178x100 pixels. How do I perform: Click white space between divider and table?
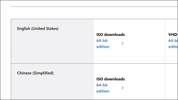94,13
